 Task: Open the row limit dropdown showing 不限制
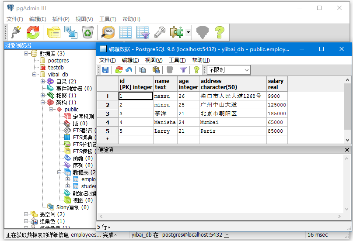[x=228, y=70]
